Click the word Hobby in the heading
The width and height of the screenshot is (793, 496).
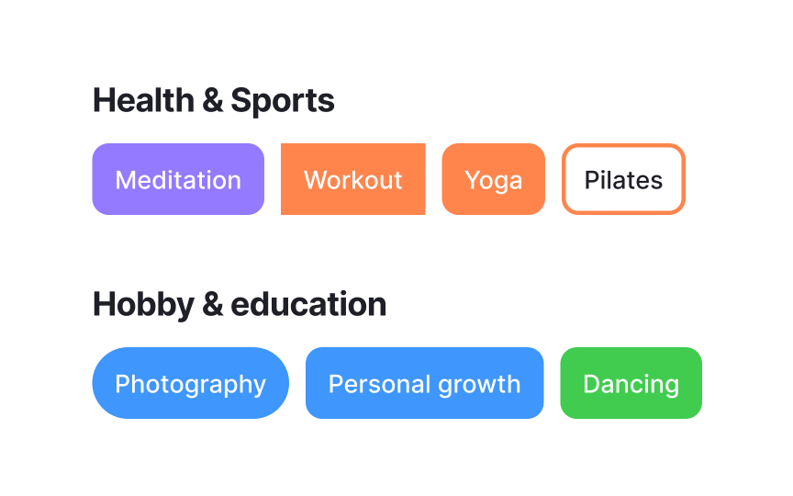(x=143, y=305)
